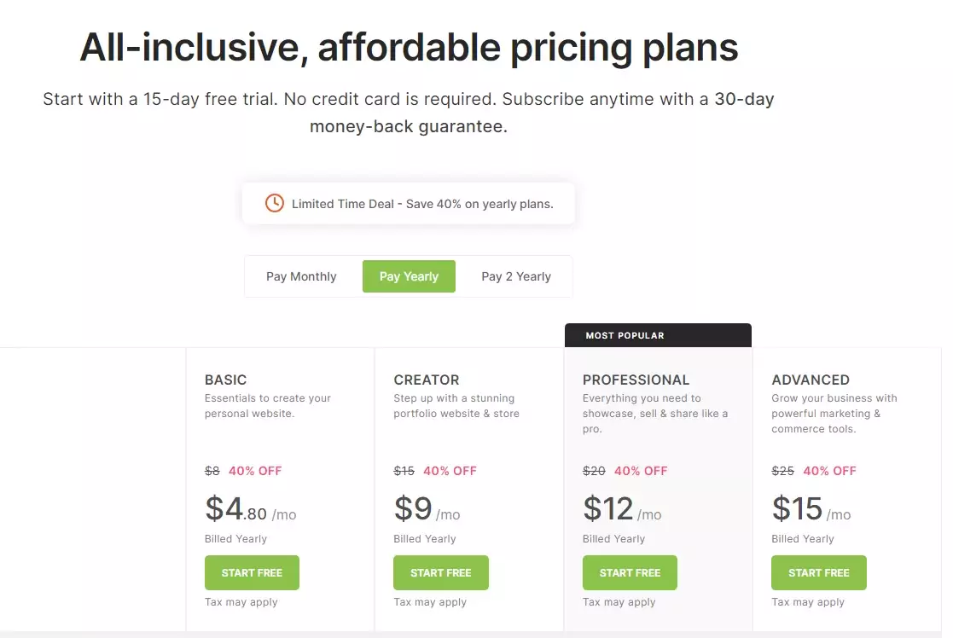The image size is (953, 638).
Task: Switch to Pay 2 Yearly billing
Action: (516, 276)
